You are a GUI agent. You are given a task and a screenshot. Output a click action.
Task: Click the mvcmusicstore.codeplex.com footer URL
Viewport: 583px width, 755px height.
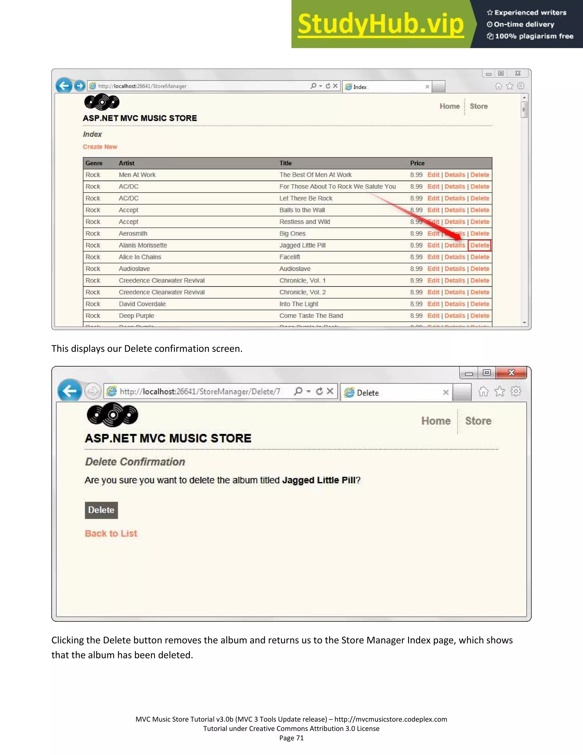pos(391,719)
